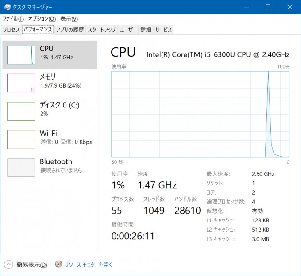
Task: Switch to the サービス tab
Action: pos(163,30)
